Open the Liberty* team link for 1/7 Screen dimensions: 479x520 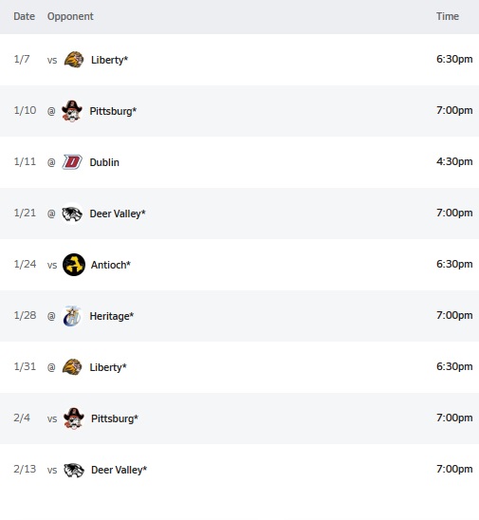click(x=109, y=60)
